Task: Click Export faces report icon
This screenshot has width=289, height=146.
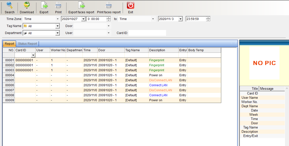Action: pyautogui.click(x=81, y=5)
